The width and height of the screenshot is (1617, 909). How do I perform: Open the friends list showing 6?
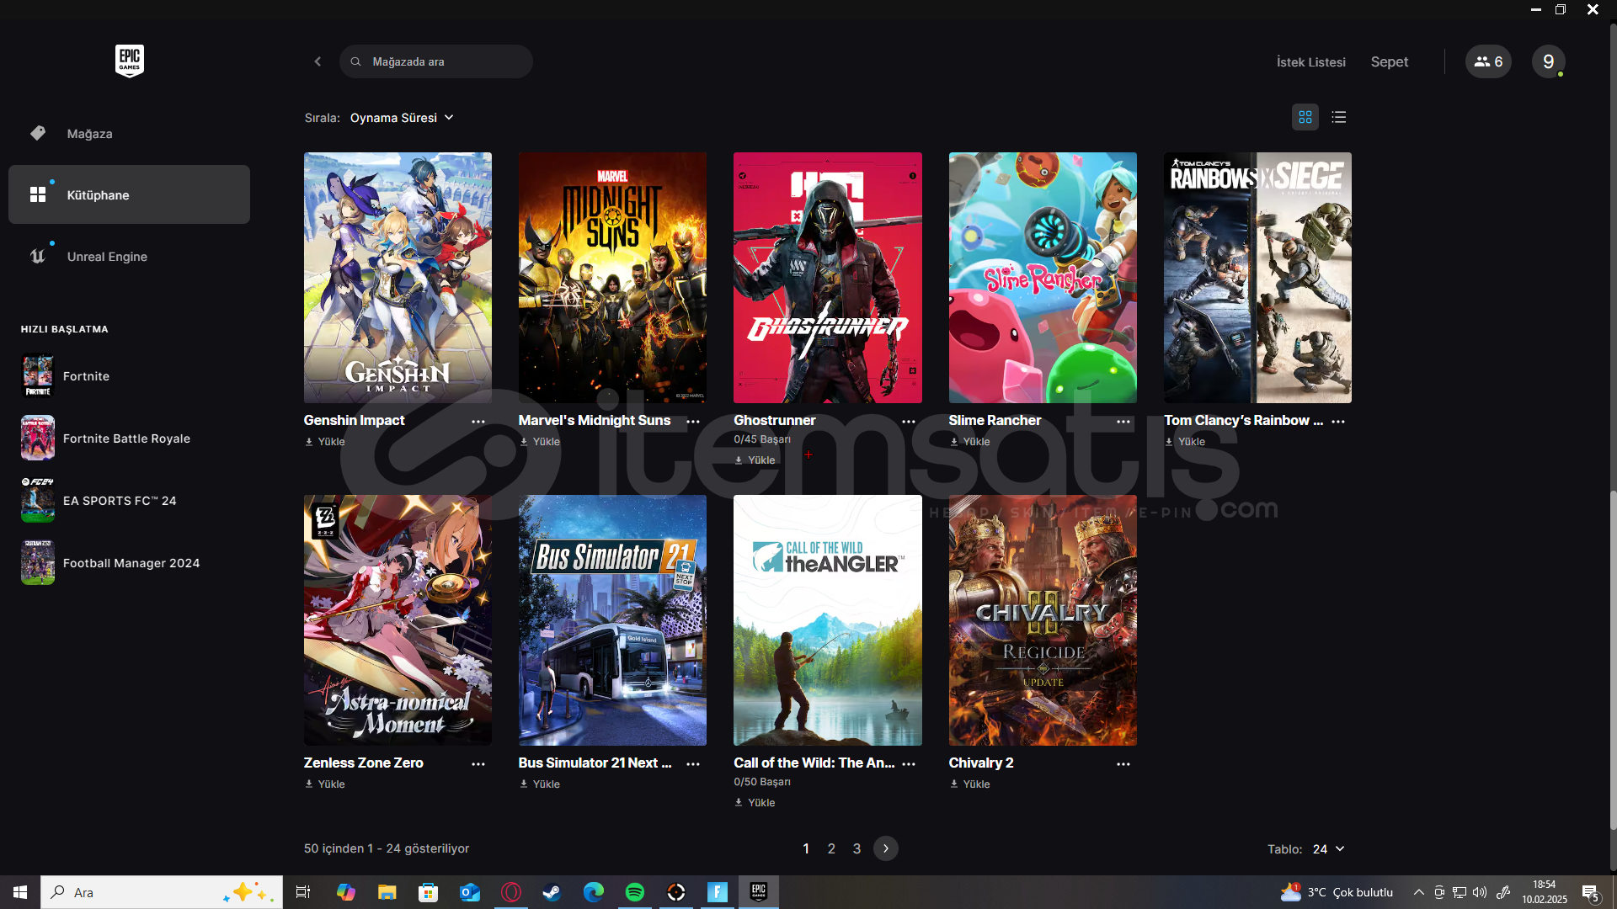(x=1488, y=61)
